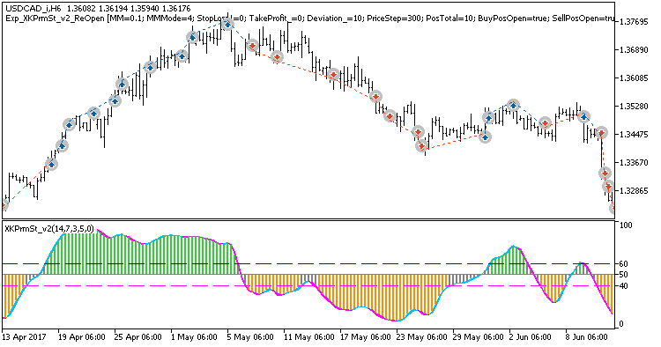Image resolution: width=661 pixels, height=347 pixels.
Task: Select the Exp_XKPrmSt_v2_ReOpen expert label
Action: point(55,18)
